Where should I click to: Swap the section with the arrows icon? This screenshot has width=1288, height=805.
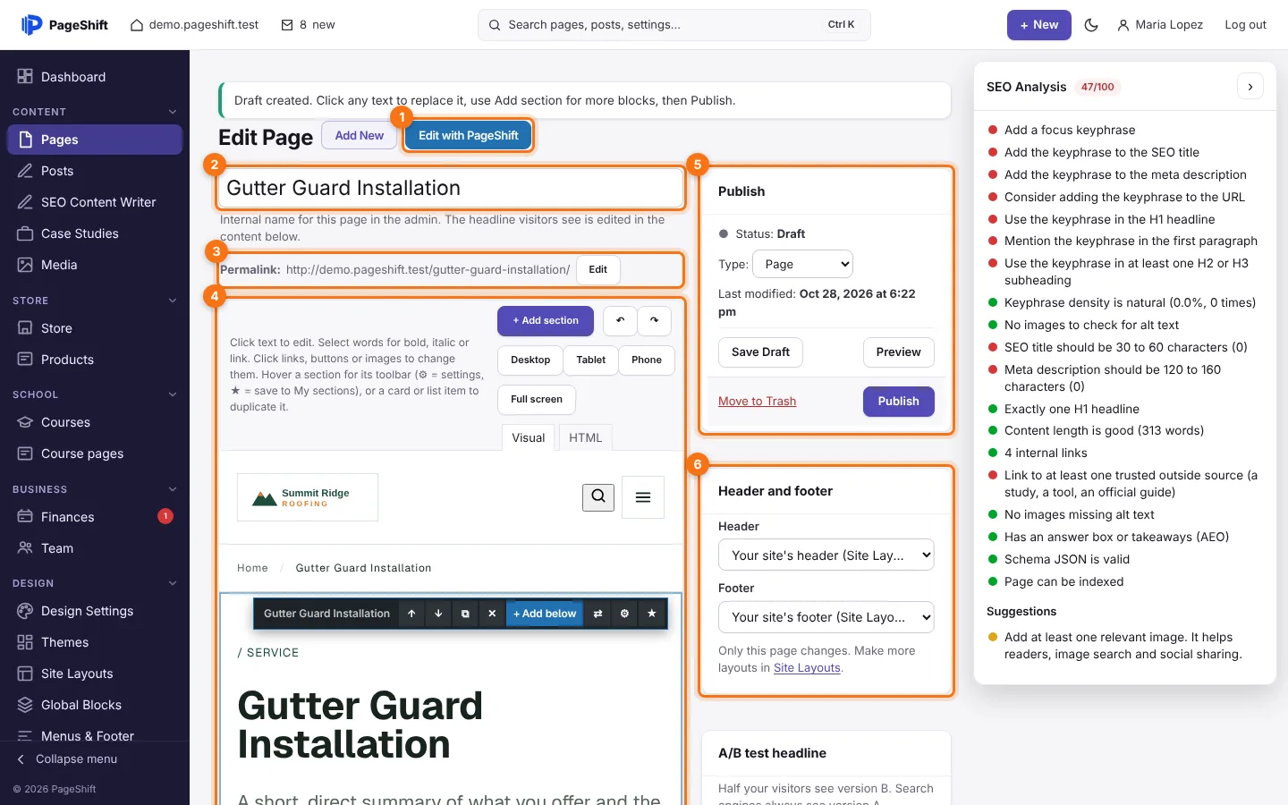coord(597,614)
